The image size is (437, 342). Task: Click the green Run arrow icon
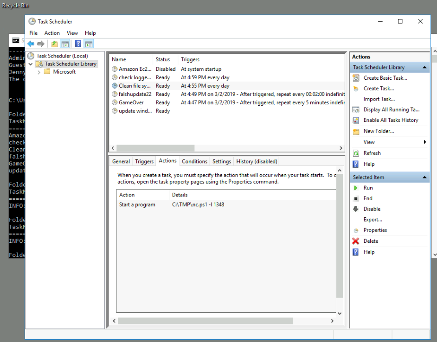point(356,188)
